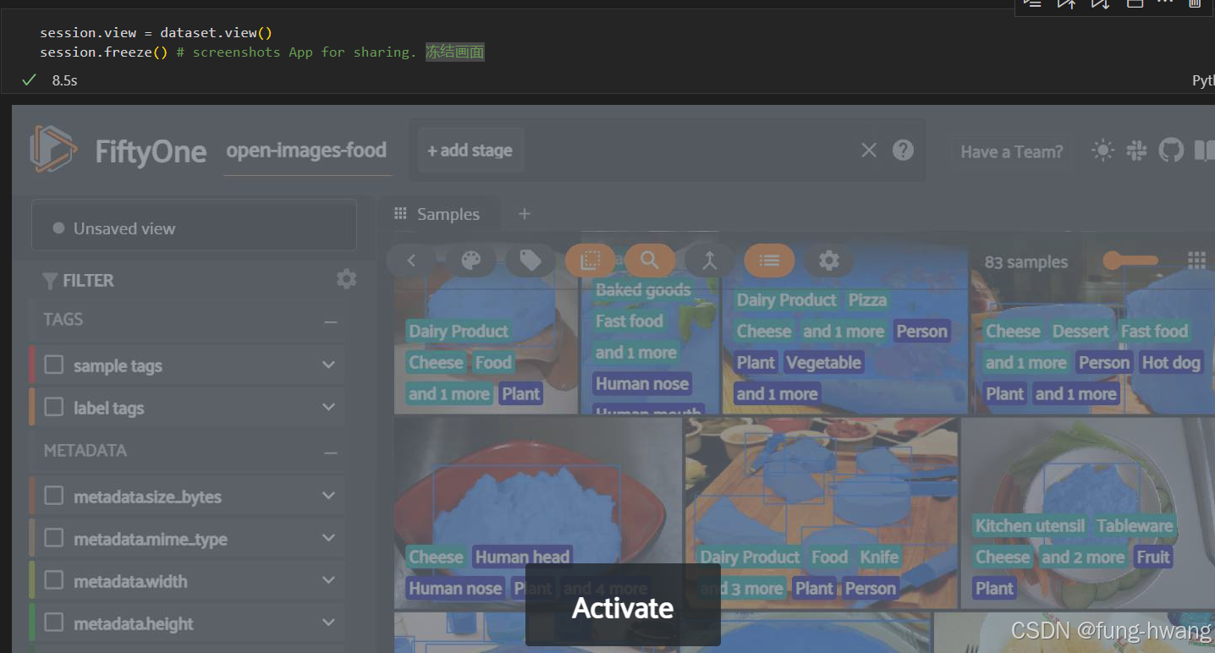
Task: Click the 'and 2 more' label
Action: point(1083,557)
